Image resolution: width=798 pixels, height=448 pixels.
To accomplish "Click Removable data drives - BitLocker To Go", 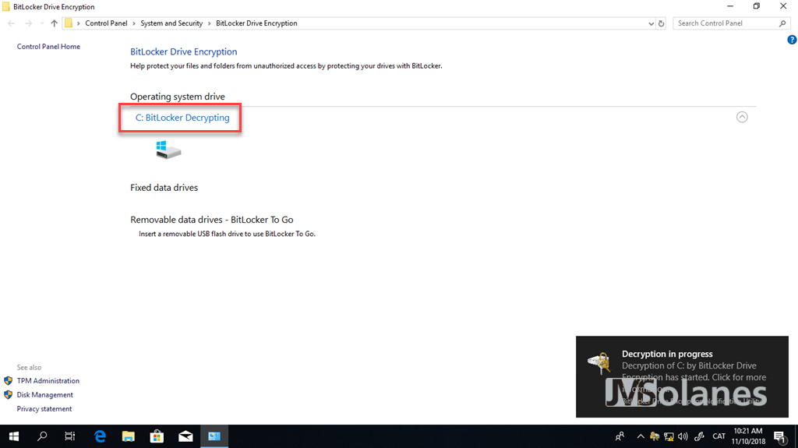I will (212, 220).
